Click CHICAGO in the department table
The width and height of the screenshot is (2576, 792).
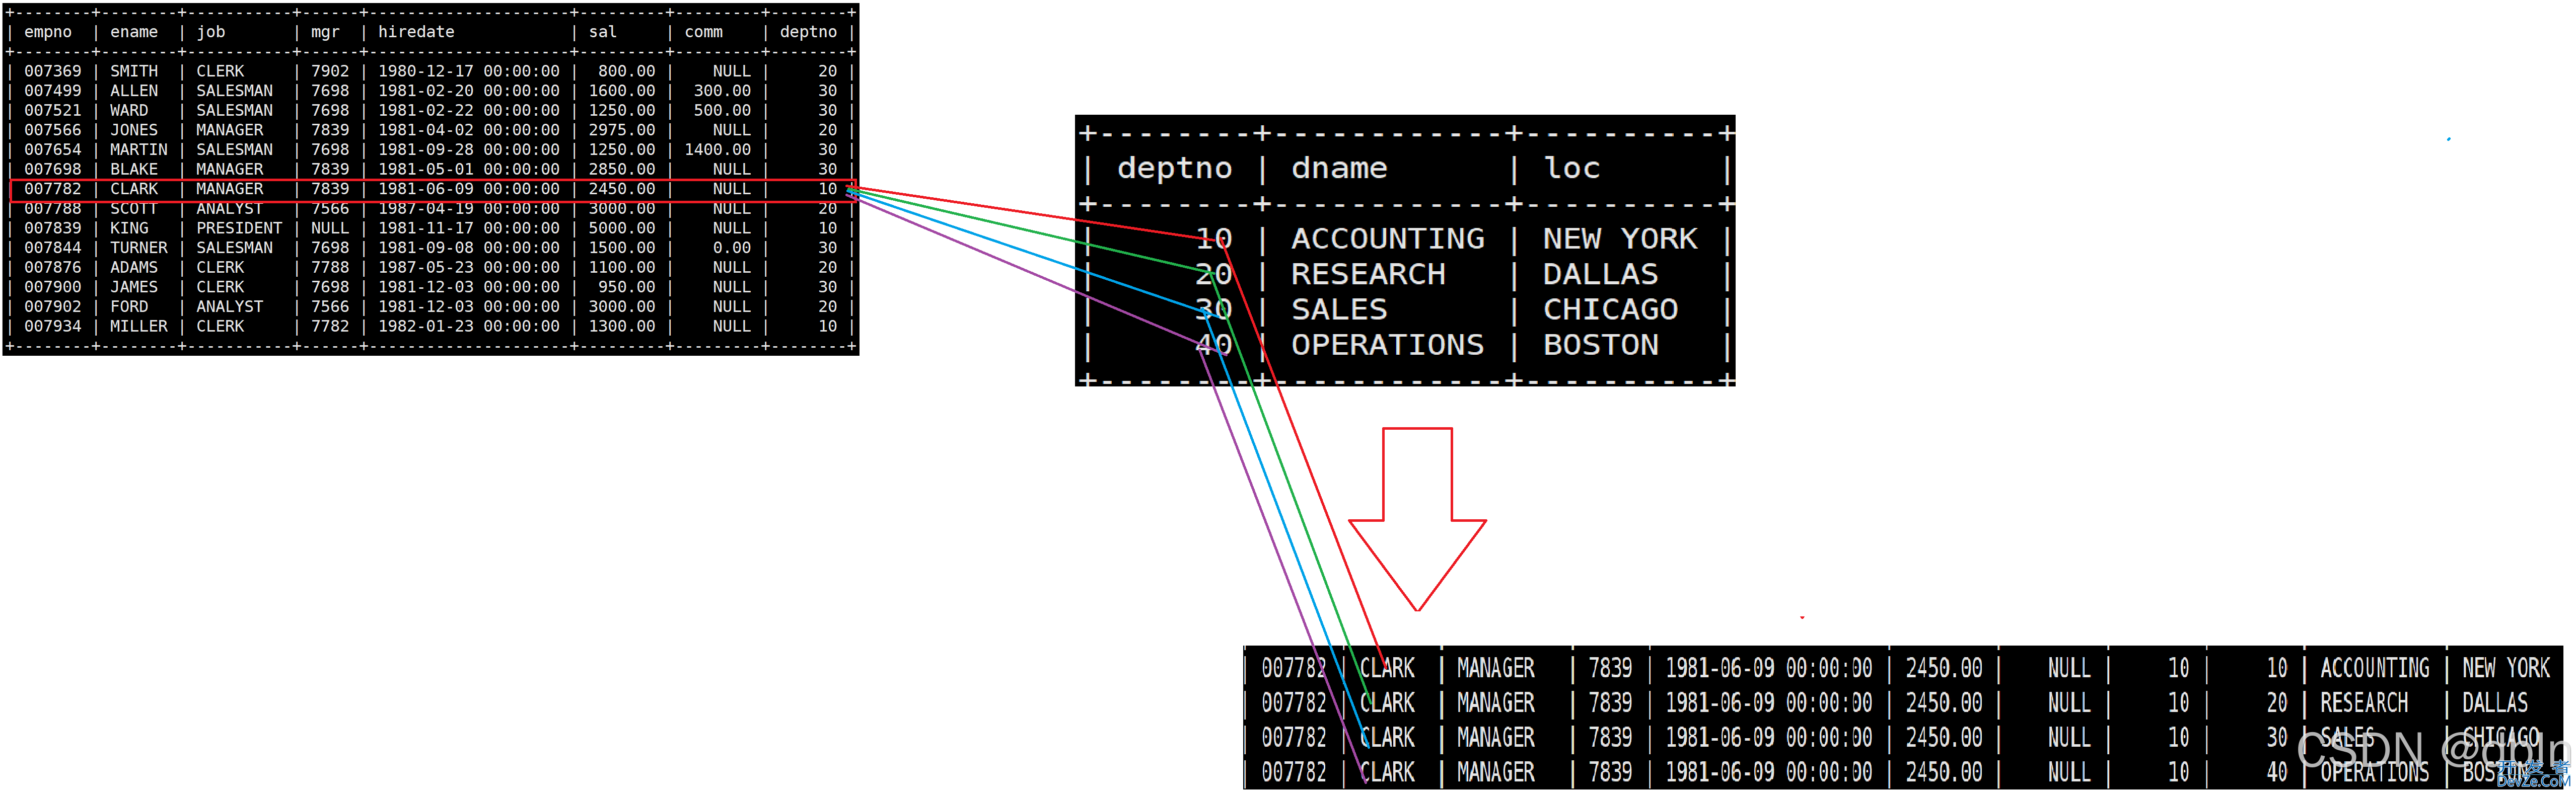(1611, 309)
